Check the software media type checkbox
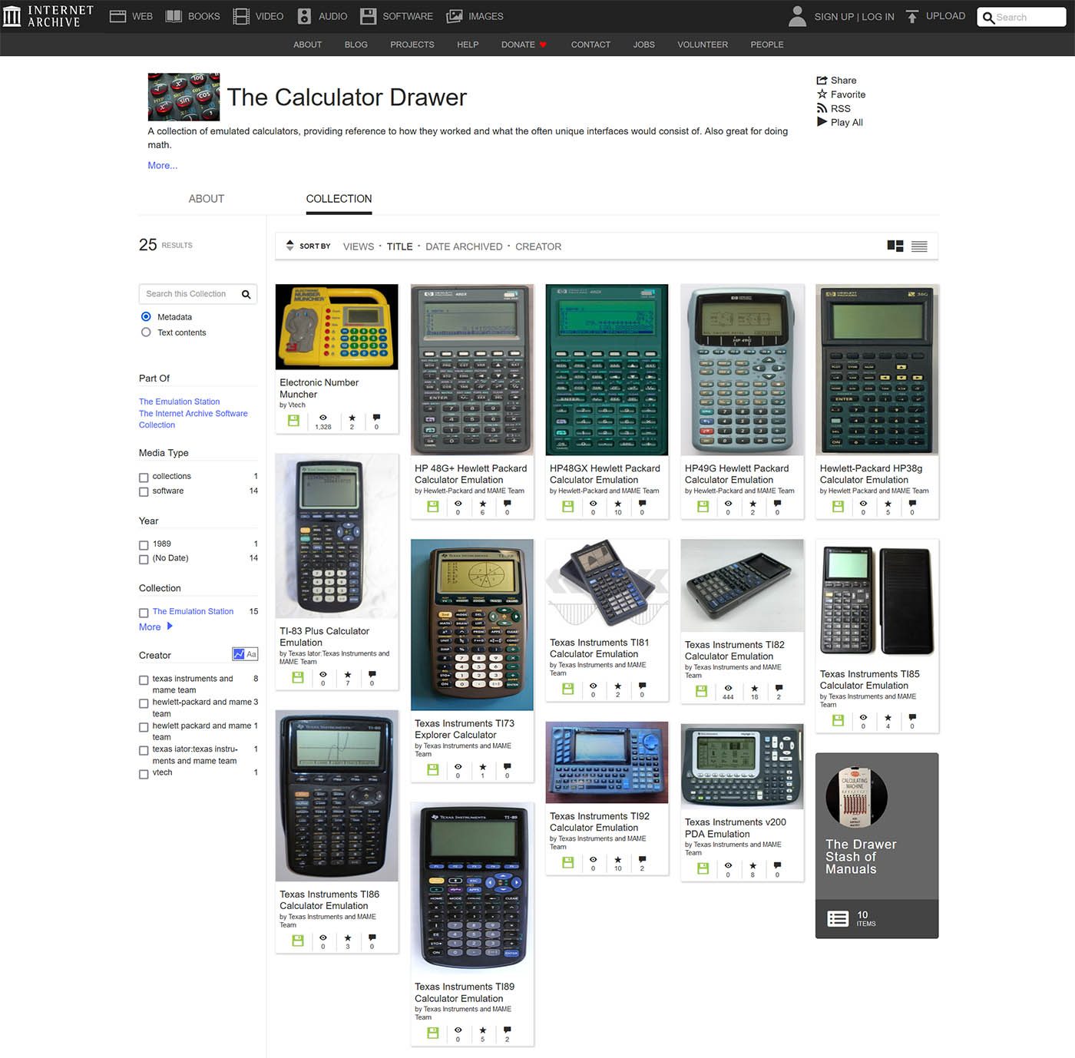 [144, 492]
